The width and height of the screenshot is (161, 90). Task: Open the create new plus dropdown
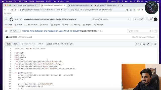(136, 19)
